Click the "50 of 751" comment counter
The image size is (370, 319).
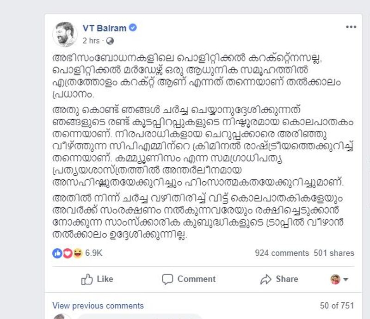337,306
